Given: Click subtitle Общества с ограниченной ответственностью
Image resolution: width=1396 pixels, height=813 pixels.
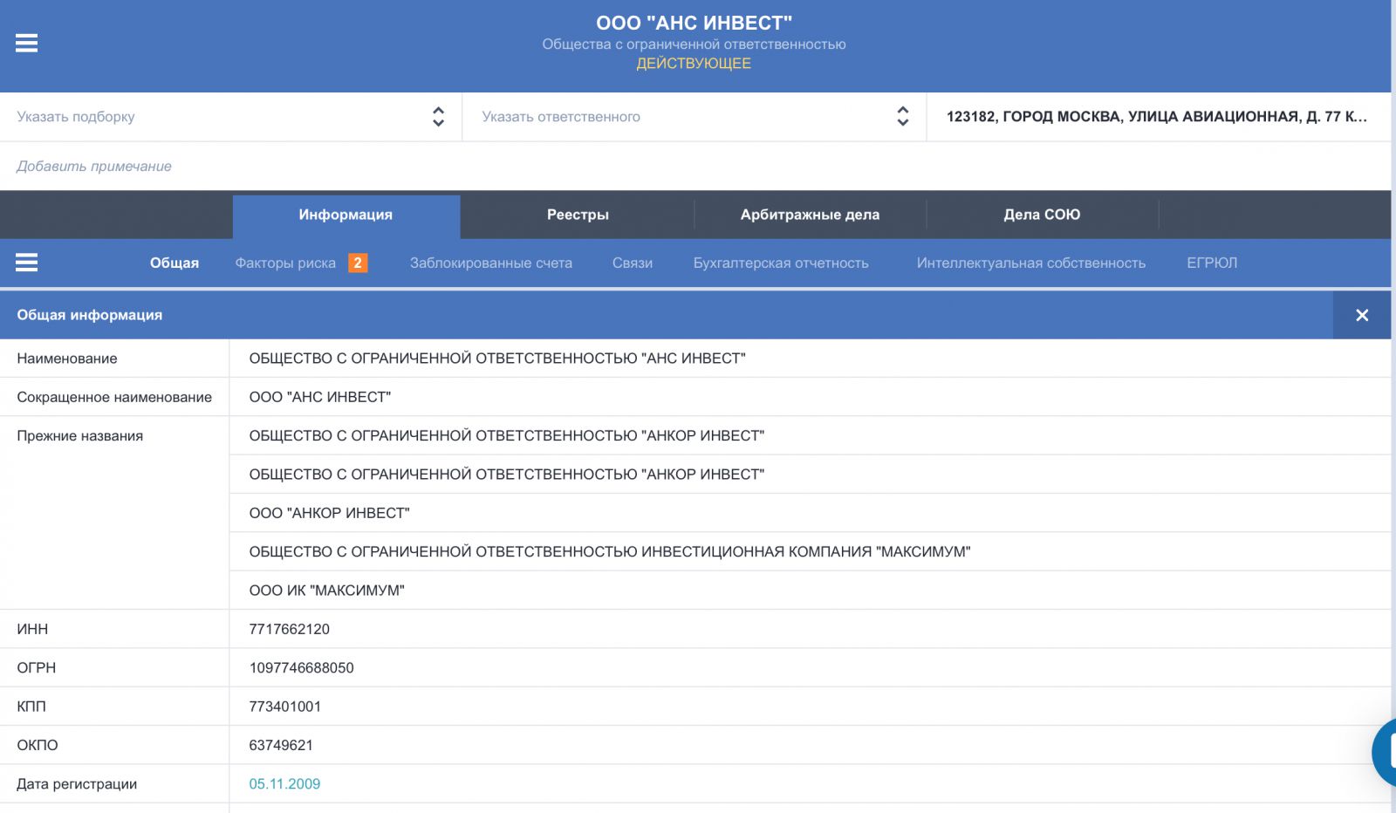Looking at the screenshot, I should (694, 44).
